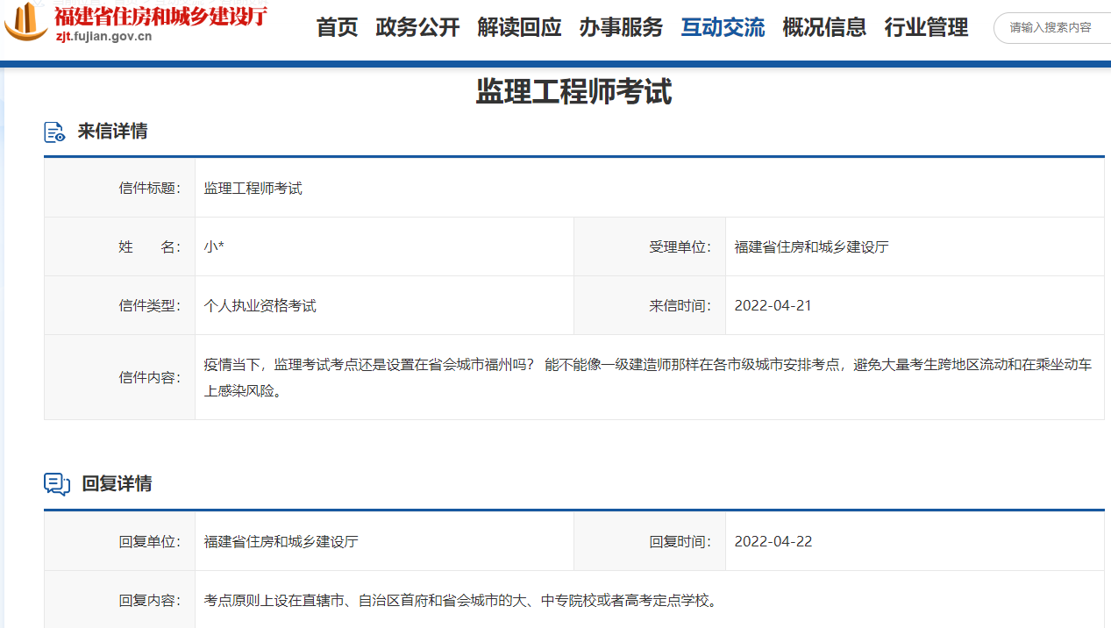Click the search input field

coord(1052,27)
